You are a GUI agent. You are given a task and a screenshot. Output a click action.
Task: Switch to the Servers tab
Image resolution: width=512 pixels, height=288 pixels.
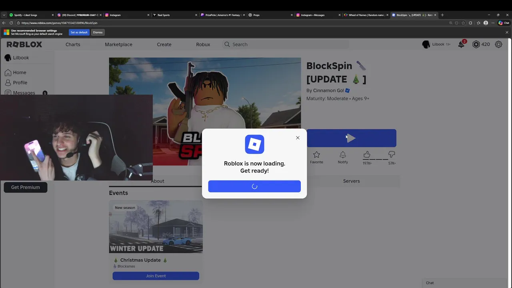352,181
